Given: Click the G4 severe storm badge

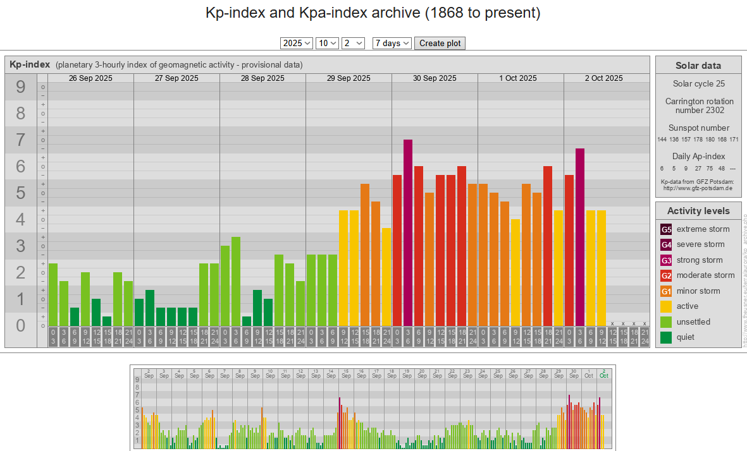Looking at the screenshot, I should coord(666,244).
